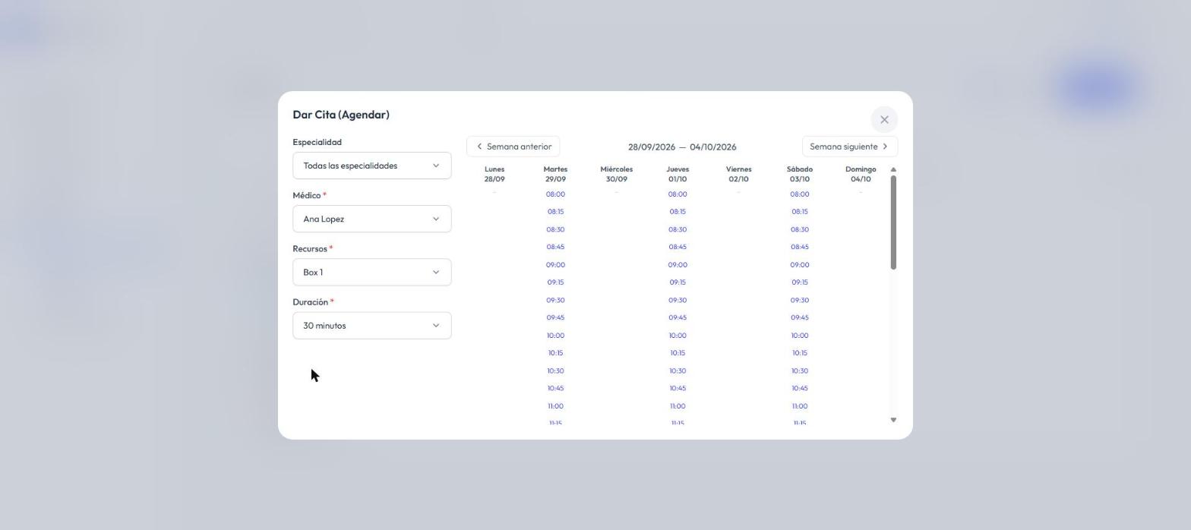Select 08:00 slot on Martes 29/09

click(x=555, y=194)
